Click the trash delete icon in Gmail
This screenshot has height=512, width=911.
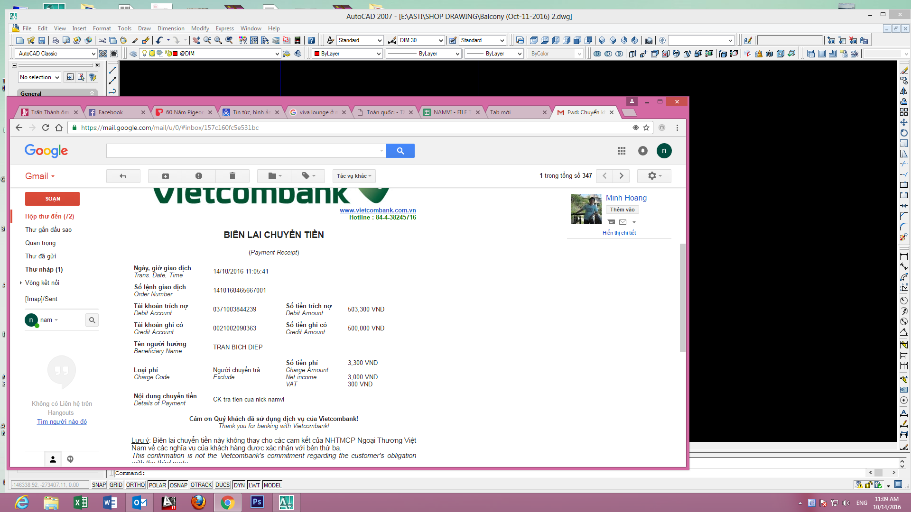tap(232, 176)
